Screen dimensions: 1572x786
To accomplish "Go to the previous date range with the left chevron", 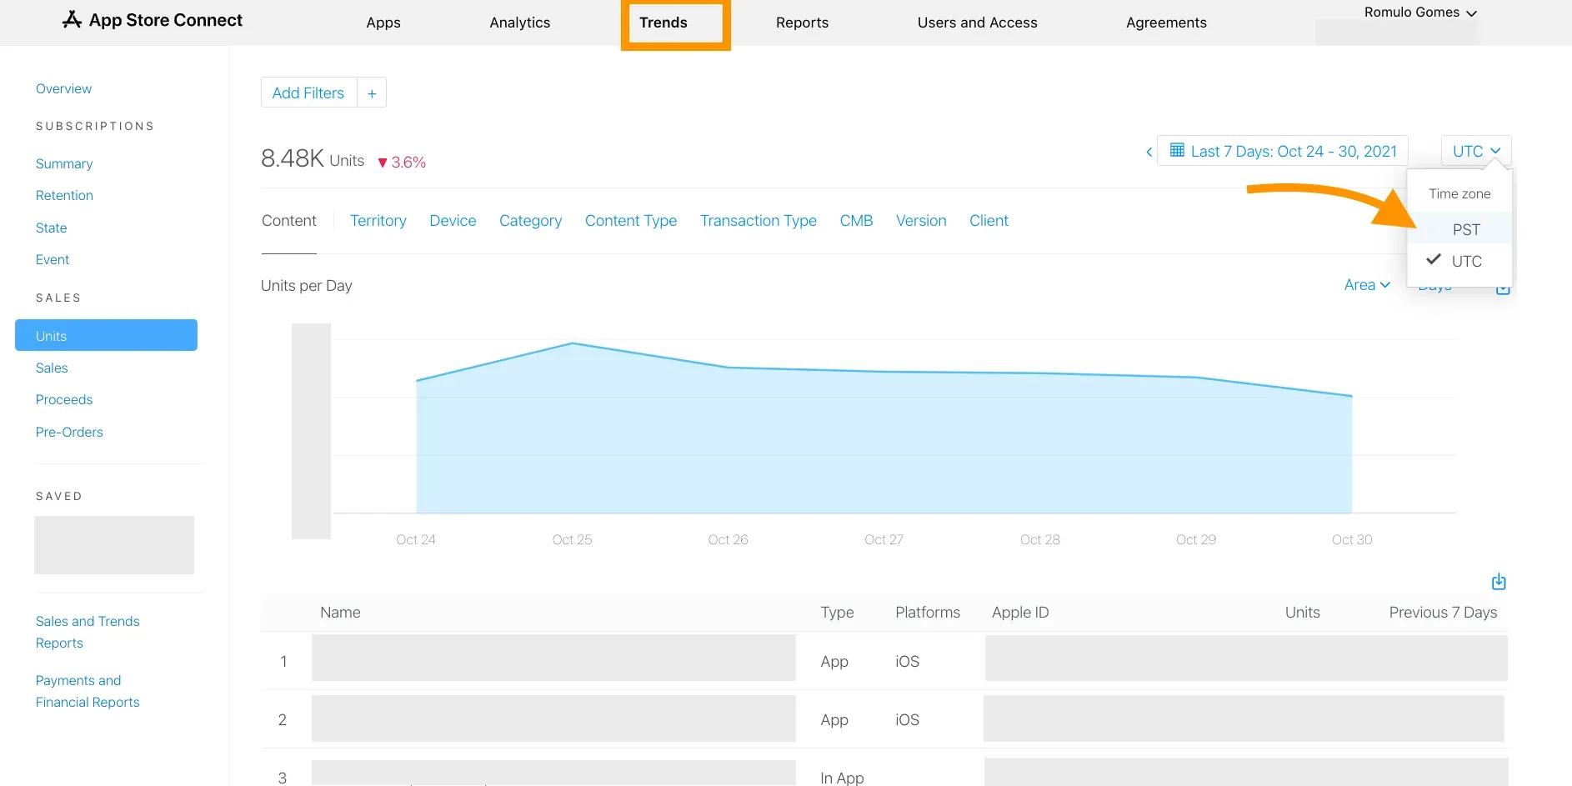I will point(1149,152).
